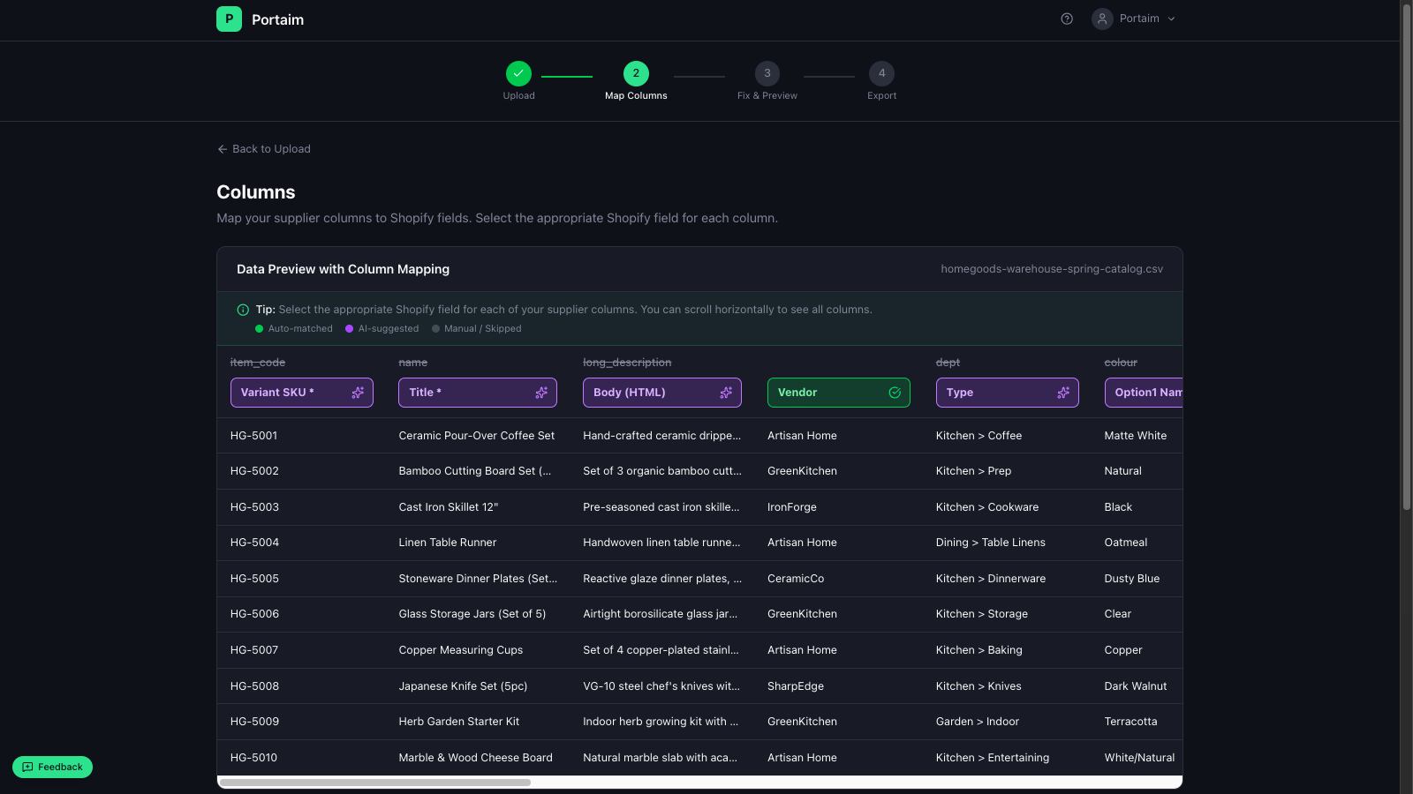Click the green checkmark icon in Vendor mapping
Viewport: 1413px width, 794px height.
click(894, 392)
